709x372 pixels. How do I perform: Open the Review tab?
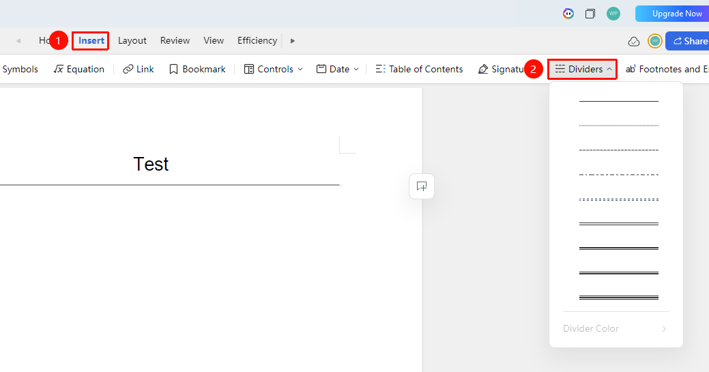(x=175, y=41)
